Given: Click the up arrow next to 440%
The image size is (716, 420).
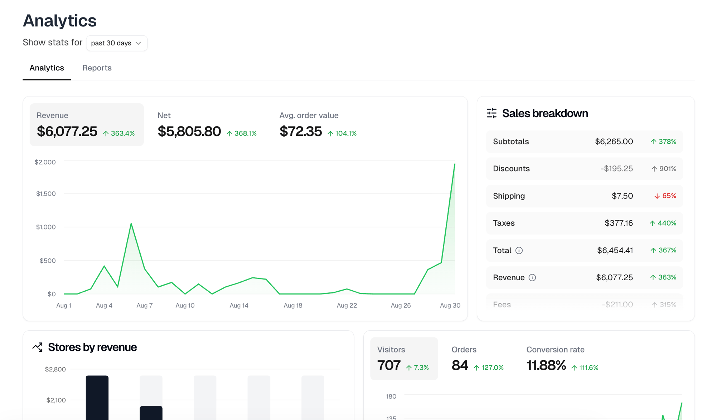Looking at the screenshot, I should point(653,223).
